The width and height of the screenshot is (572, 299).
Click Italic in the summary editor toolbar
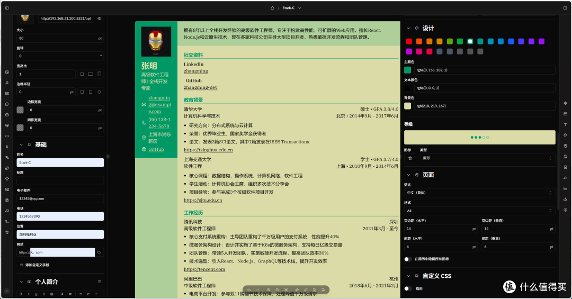pos(29,294)
